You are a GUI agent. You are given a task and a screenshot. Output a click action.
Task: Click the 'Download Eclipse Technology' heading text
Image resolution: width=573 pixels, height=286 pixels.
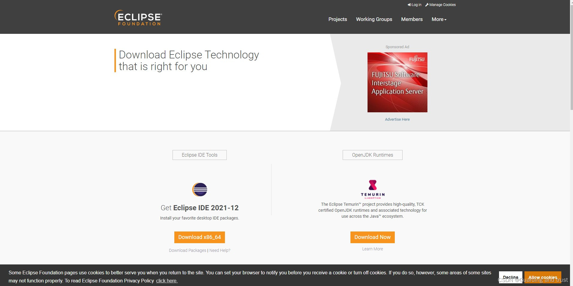189,60
